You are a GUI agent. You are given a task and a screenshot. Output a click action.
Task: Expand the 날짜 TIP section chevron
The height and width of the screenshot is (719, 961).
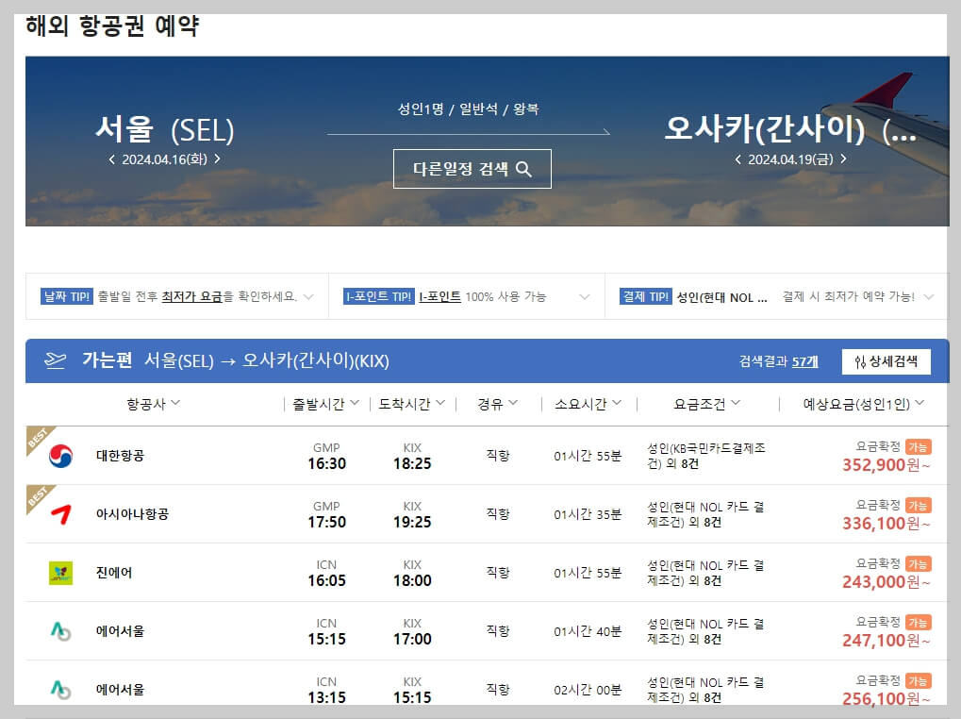pos(307,295)
